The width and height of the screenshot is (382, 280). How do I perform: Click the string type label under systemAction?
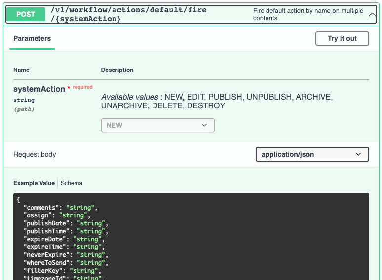(24, 100)
